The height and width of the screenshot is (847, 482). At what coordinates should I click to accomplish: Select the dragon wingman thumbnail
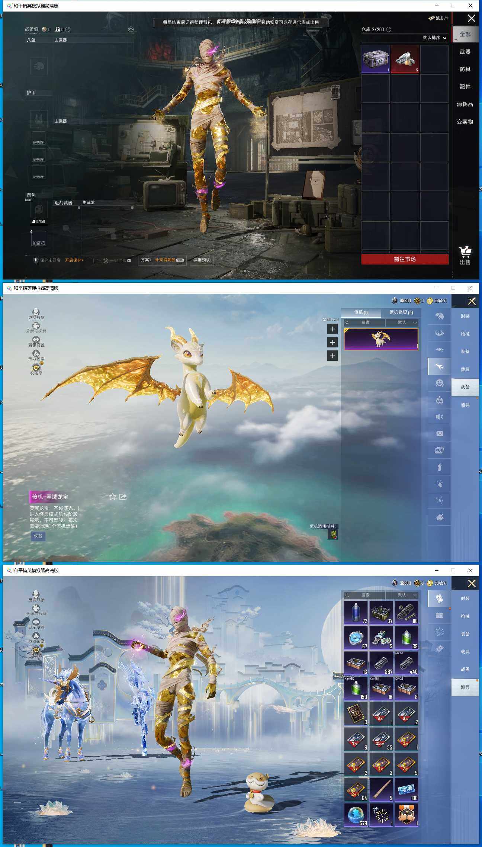[x=381, y=339]
